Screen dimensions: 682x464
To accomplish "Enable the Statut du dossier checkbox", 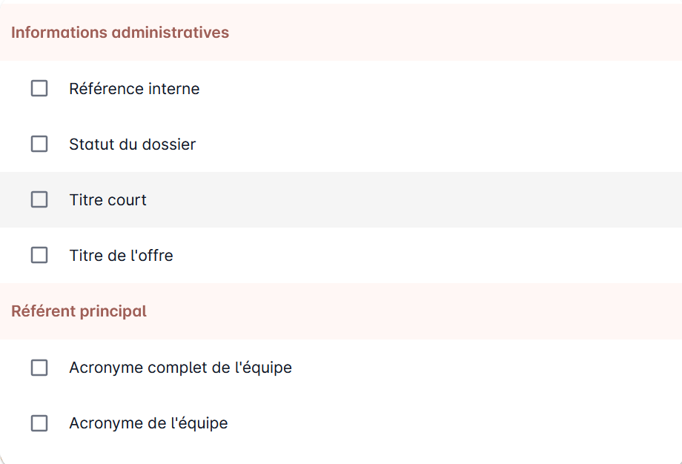I will tap(39, 144).
